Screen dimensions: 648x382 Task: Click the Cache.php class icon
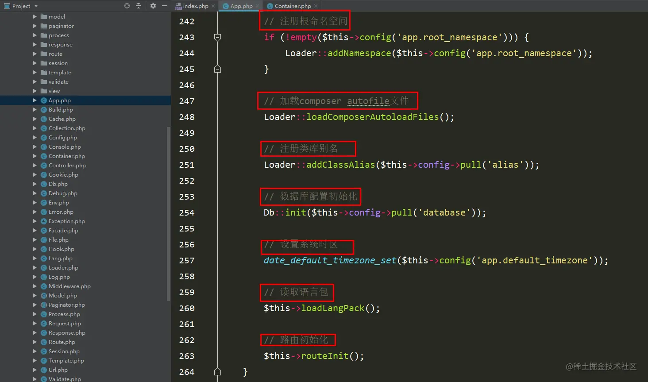click(44, 119)
